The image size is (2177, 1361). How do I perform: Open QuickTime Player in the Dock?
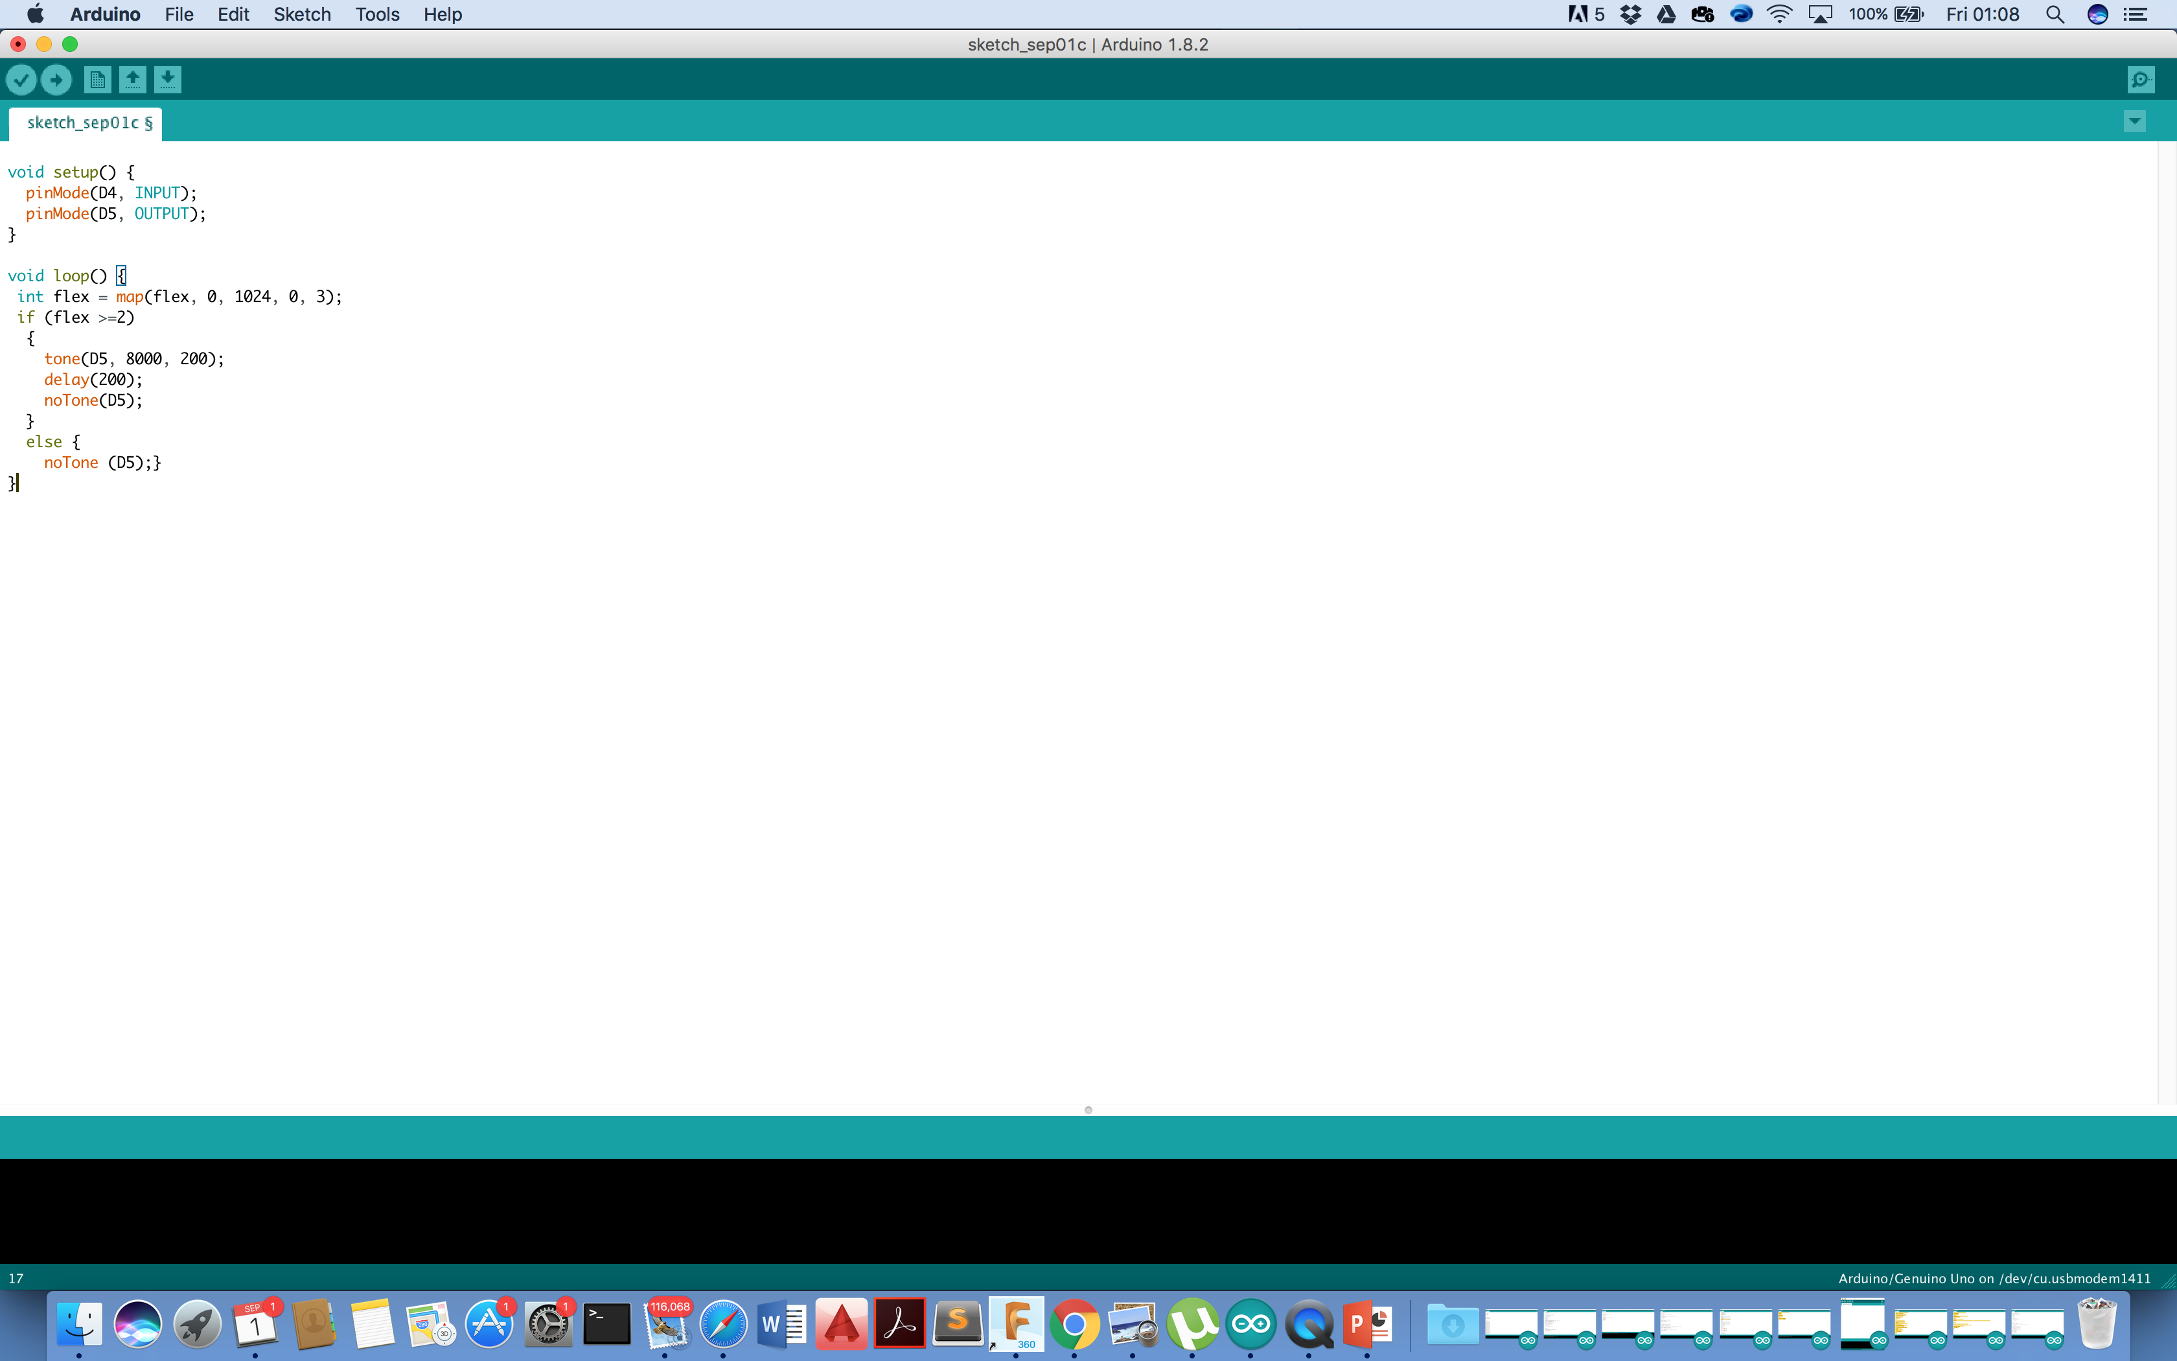coord(1310,1324)
